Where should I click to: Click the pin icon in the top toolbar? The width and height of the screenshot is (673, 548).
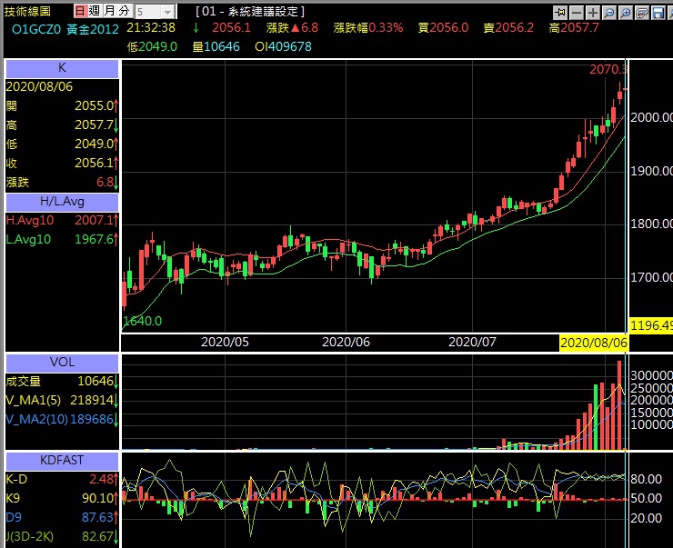pyautogui.click(x=559, y=13)
